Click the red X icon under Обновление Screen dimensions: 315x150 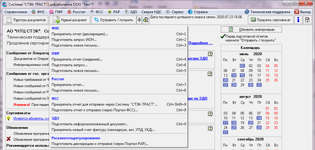(9, 139)
